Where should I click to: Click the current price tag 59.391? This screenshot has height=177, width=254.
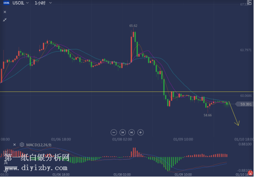coord(244,104)
